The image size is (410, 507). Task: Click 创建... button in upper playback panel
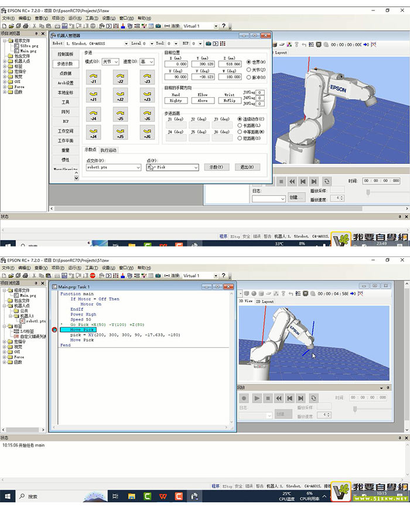tap(296, 197)
